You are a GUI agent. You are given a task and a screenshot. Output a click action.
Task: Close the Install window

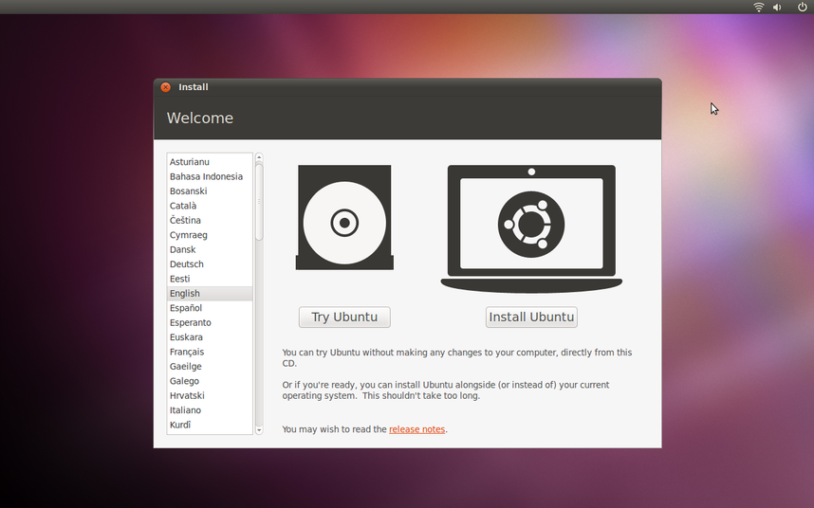point(166,87)
